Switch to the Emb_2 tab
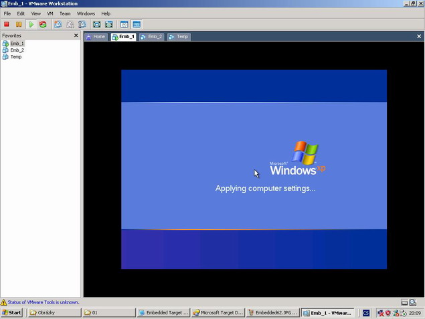This screenshot has height=319, width=425. tap(151, 37)
